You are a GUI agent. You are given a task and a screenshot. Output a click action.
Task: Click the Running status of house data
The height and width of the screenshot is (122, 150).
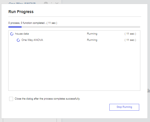92,34
